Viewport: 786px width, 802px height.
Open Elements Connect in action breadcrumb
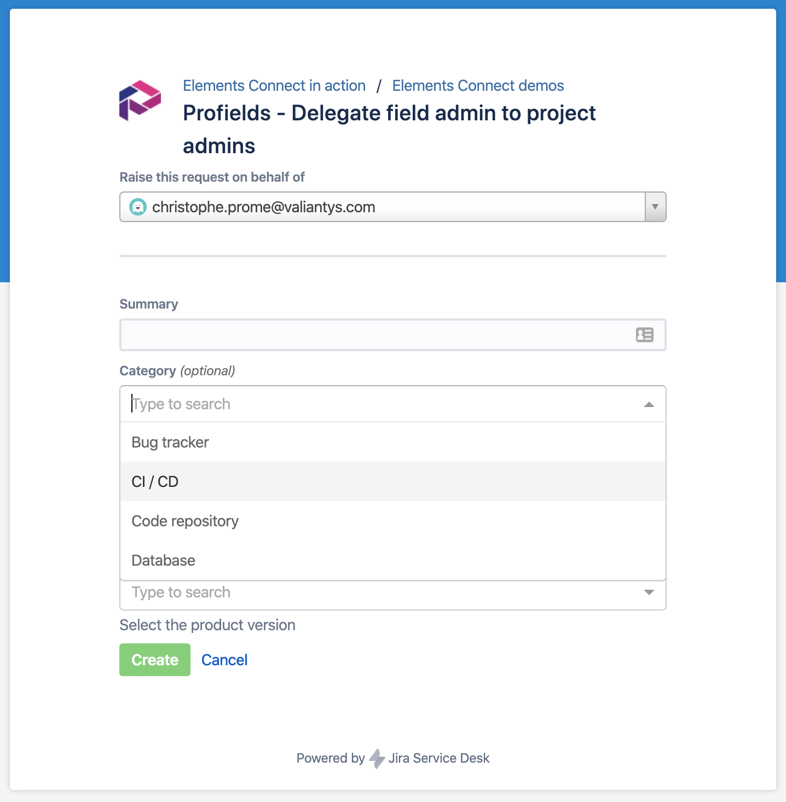point(274,86)
